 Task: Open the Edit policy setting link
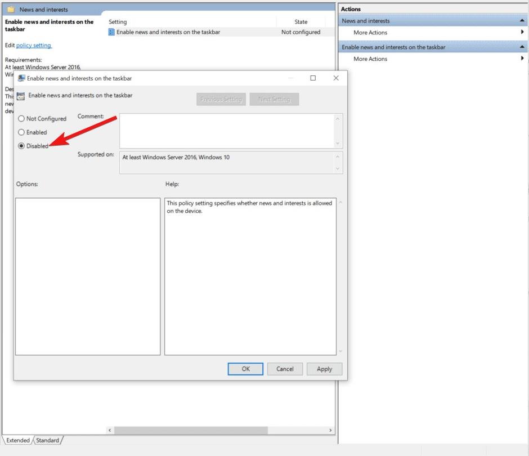34,45
